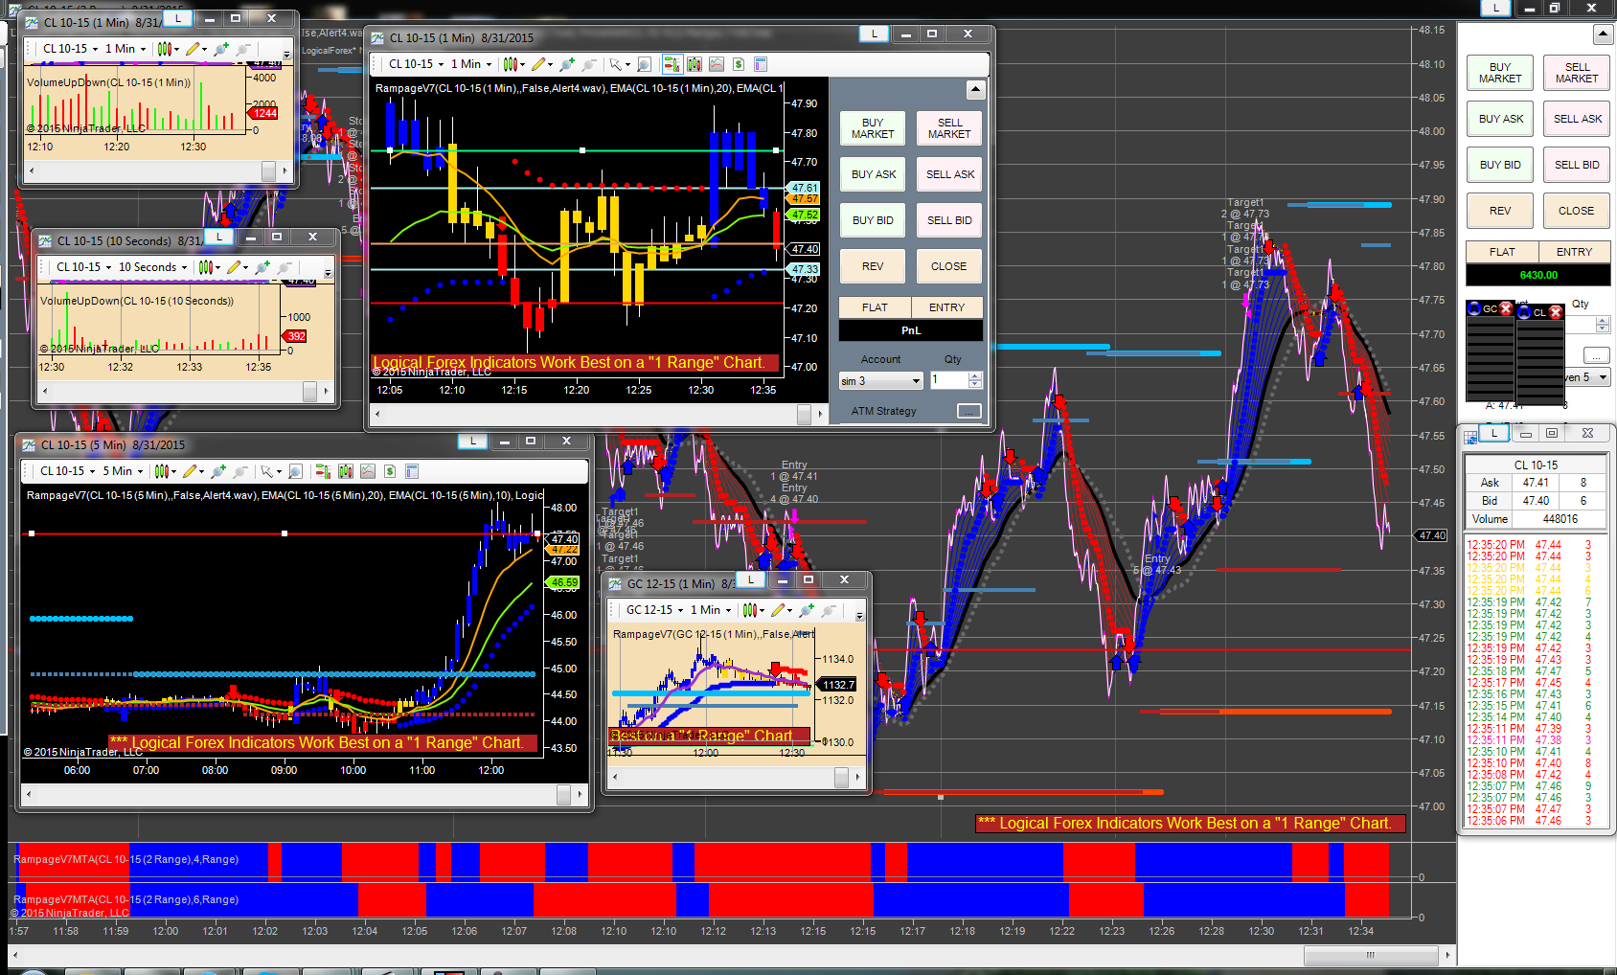Image resolution: width=1617 pixels, height=975 pixels.
Task: Open chart style menu in CL 10 Seconds chart
Action: pyautogui.click(x=208, y=267)
